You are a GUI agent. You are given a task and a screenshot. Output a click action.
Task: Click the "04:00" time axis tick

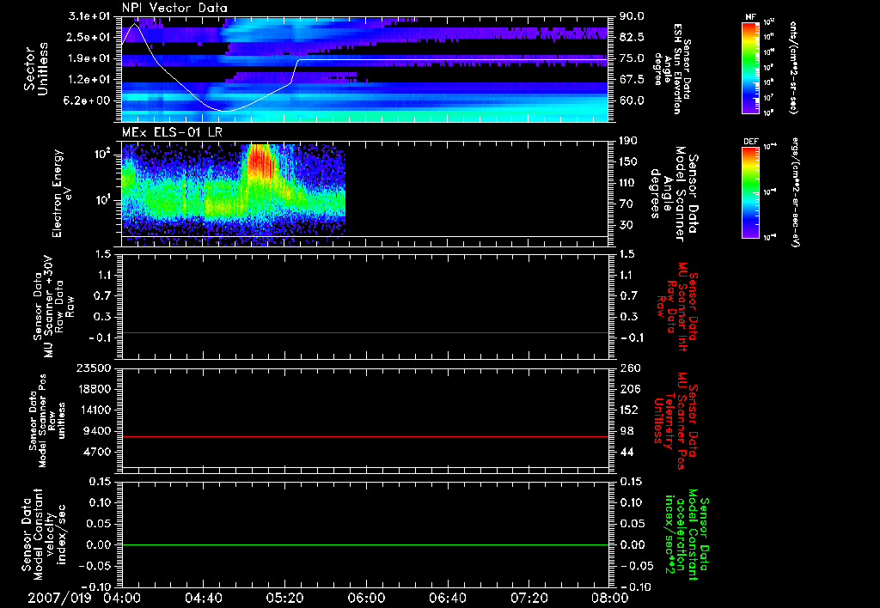click(123, 598)
